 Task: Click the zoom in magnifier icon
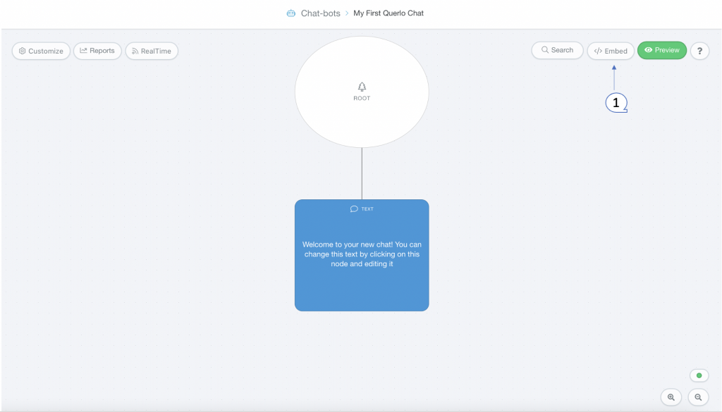(x=671, y=397)
